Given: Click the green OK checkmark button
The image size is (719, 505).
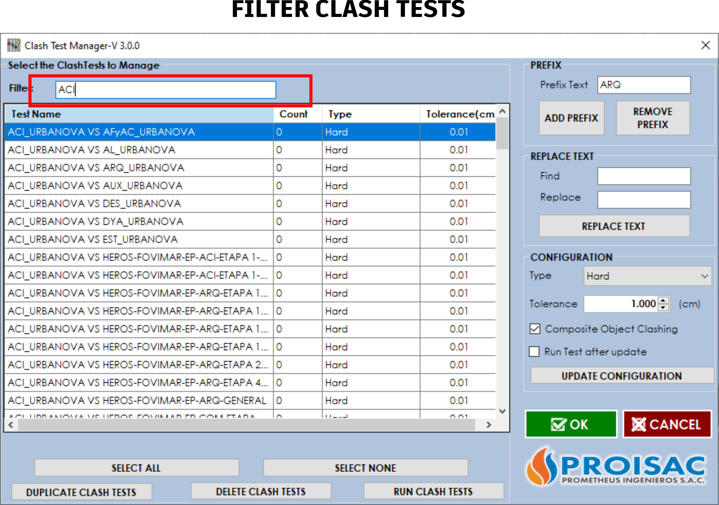Looking at the screenshot, I should (x=571, y=424).
